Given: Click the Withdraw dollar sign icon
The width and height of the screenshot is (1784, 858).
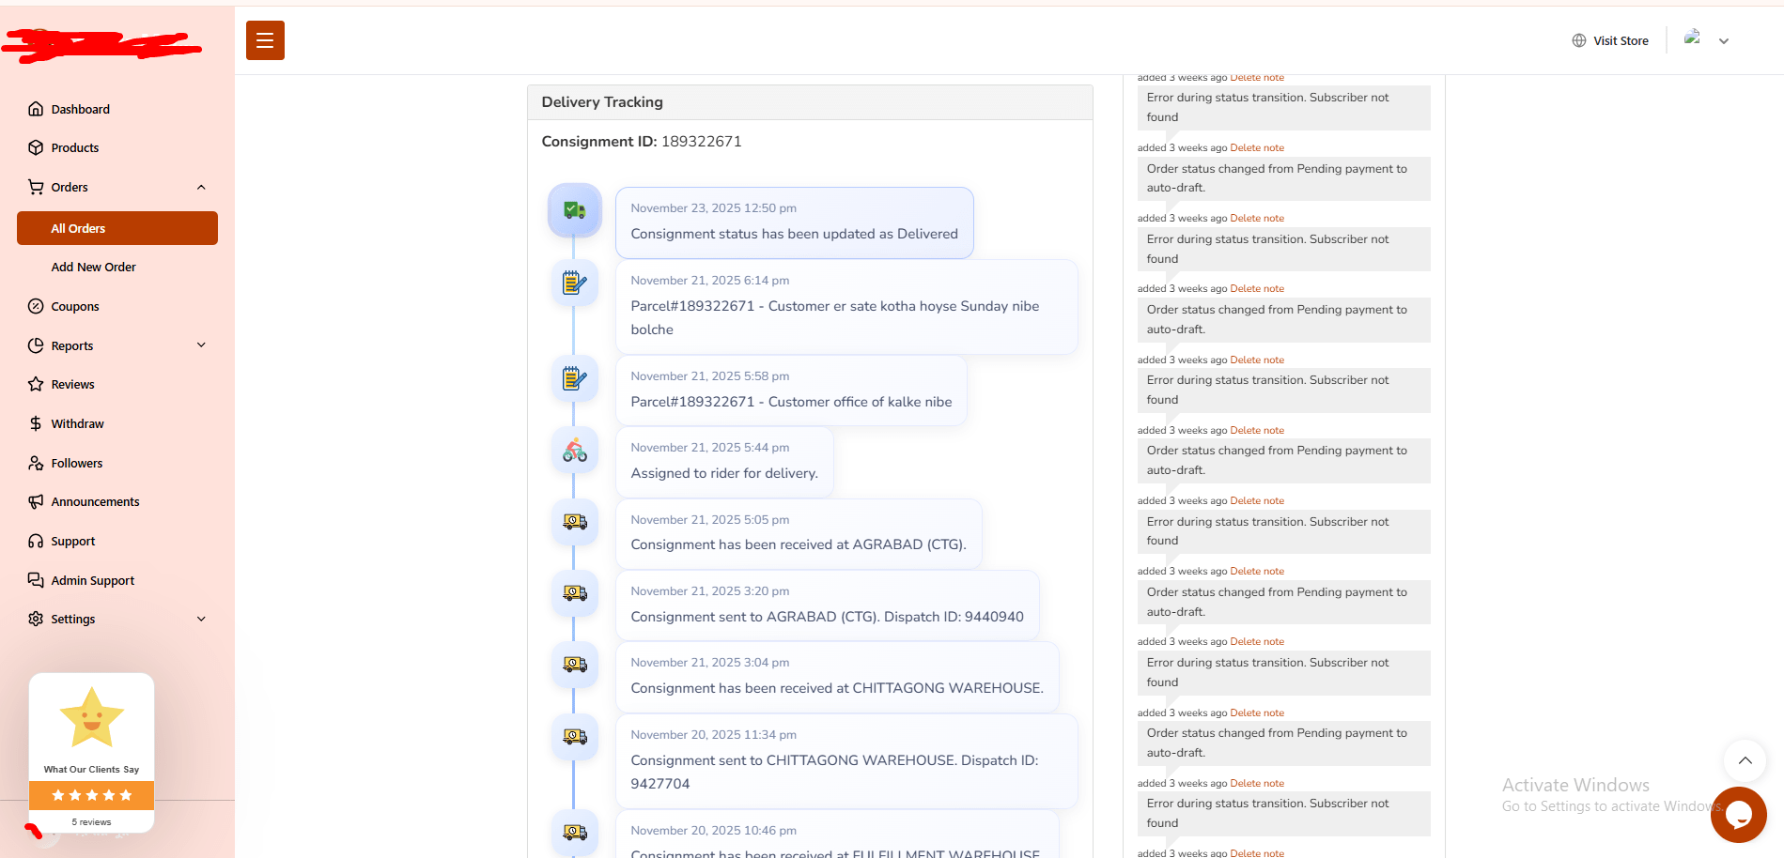Looking at the screenshot, I should pyautogui.click(x=36, y=423).
